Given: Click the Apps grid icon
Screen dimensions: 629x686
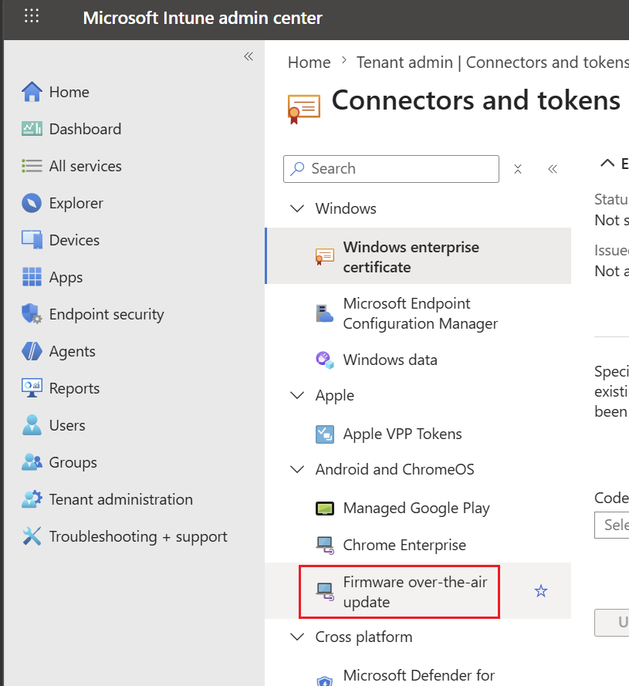Looking at the screenshot, I should (32, 277).
